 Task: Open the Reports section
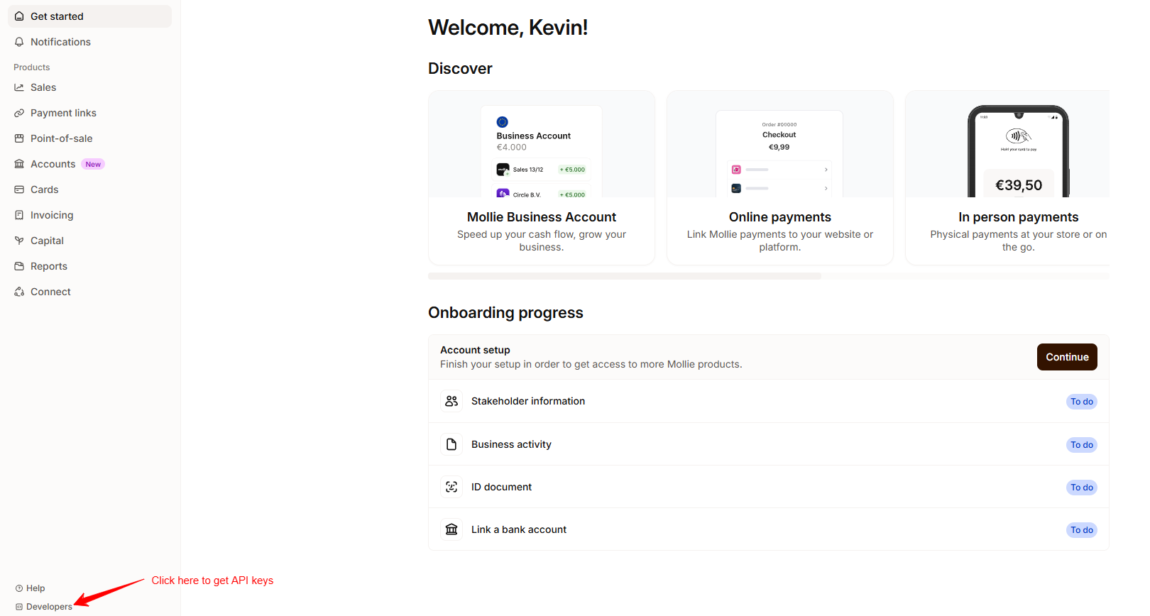tap(48, 266)
